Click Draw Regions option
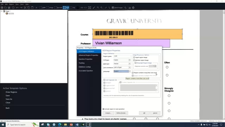Screen dimensions: 225x127 click(x=11, y=92)
